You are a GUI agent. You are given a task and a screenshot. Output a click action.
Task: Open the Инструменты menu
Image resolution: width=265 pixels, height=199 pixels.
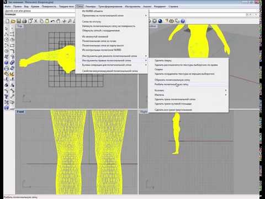(x=132, y=7)
